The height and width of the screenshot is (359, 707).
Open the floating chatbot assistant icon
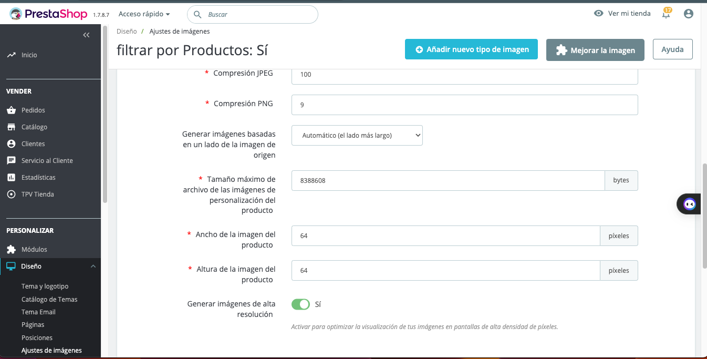pyautogui.click(x=690, y=204)
